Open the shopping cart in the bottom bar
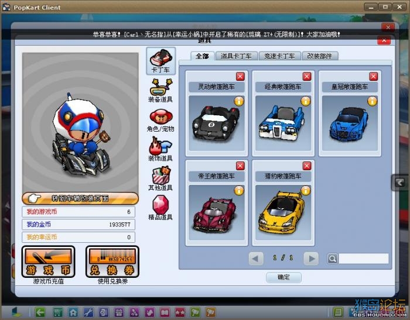Image resolution: width=410 pixels, height=320 pixels. (58, 312)
